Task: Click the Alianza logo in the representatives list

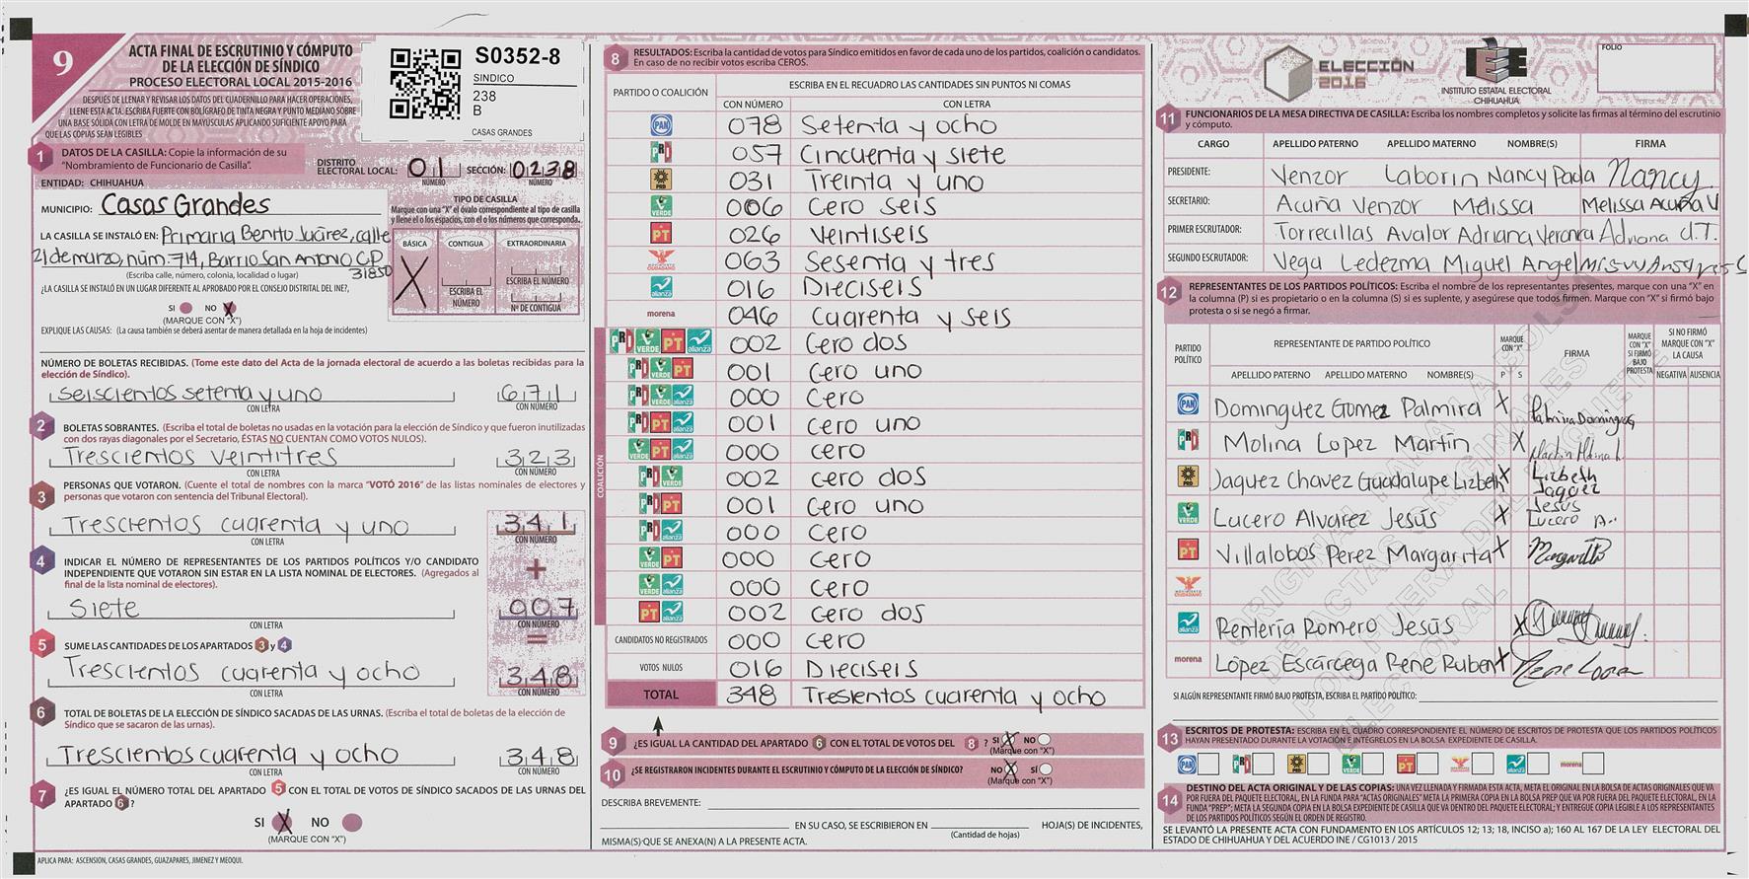Action: coord(1188,623)
